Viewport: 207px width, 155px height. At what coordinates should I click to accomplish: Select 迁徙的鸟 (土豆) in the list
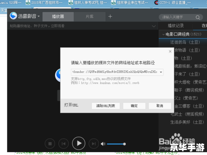click(x=185, y=42)
